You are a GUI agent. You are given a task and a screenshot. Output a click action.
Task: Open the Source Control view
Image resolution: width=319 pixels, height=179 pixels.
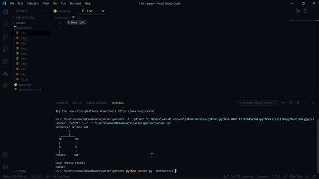point(5,37)
